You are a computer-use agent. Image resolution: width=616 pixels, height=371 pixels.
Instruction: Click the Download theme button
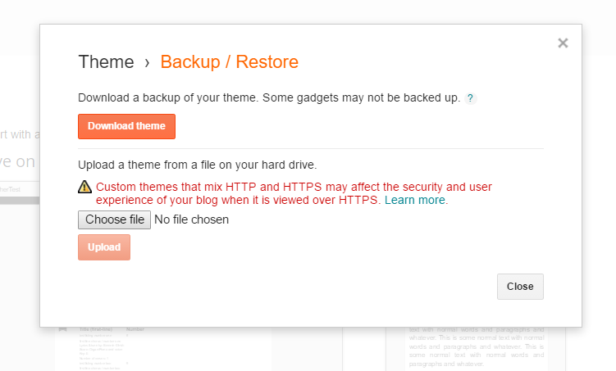126,126
